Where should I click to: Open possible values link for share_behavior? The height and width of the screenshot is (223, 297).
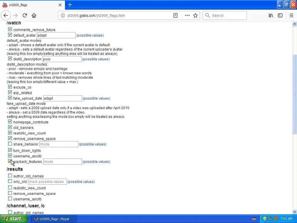point(93,144)
